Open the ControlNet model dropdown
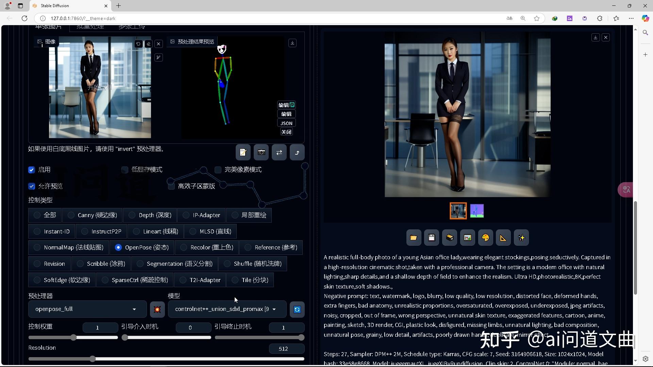Screen dimensions: 653x367 click(226, 309)
